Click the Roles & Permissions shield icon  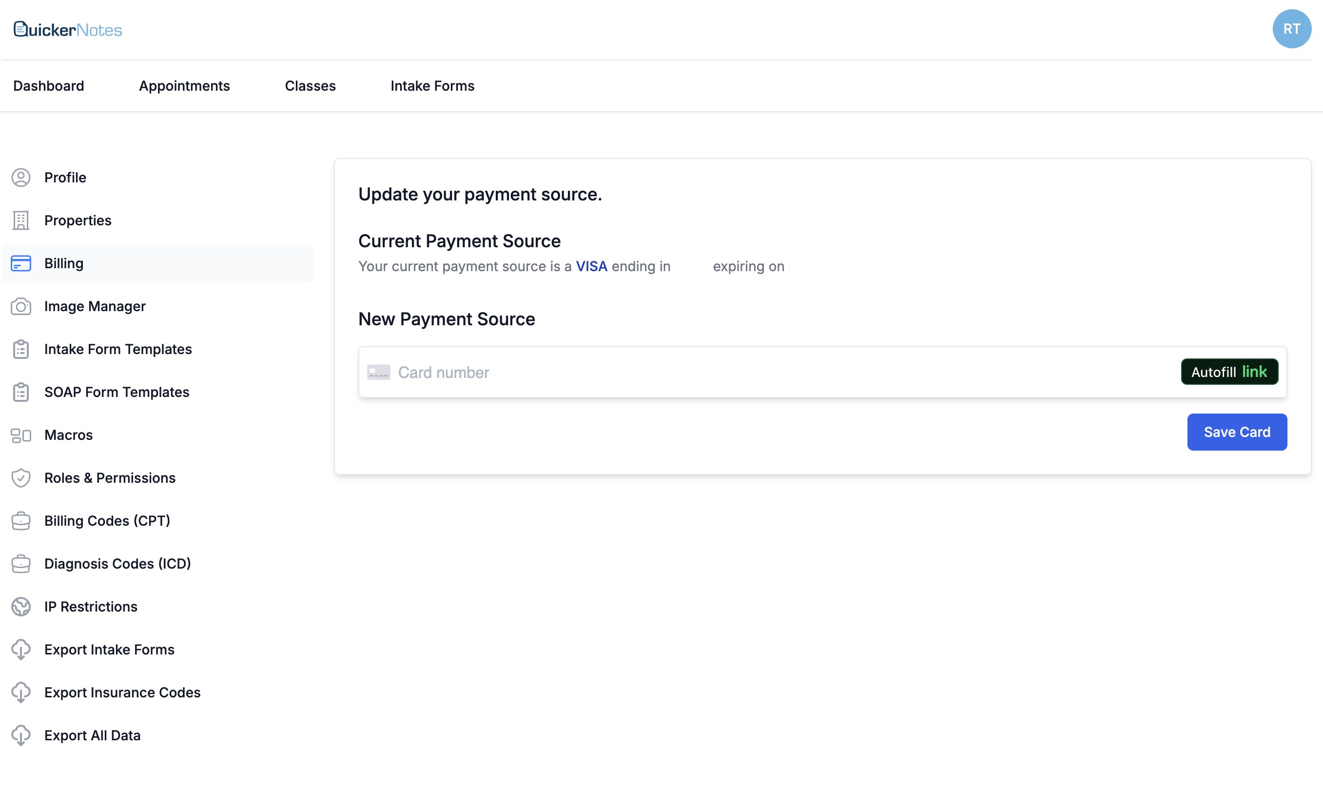[21, 478]
